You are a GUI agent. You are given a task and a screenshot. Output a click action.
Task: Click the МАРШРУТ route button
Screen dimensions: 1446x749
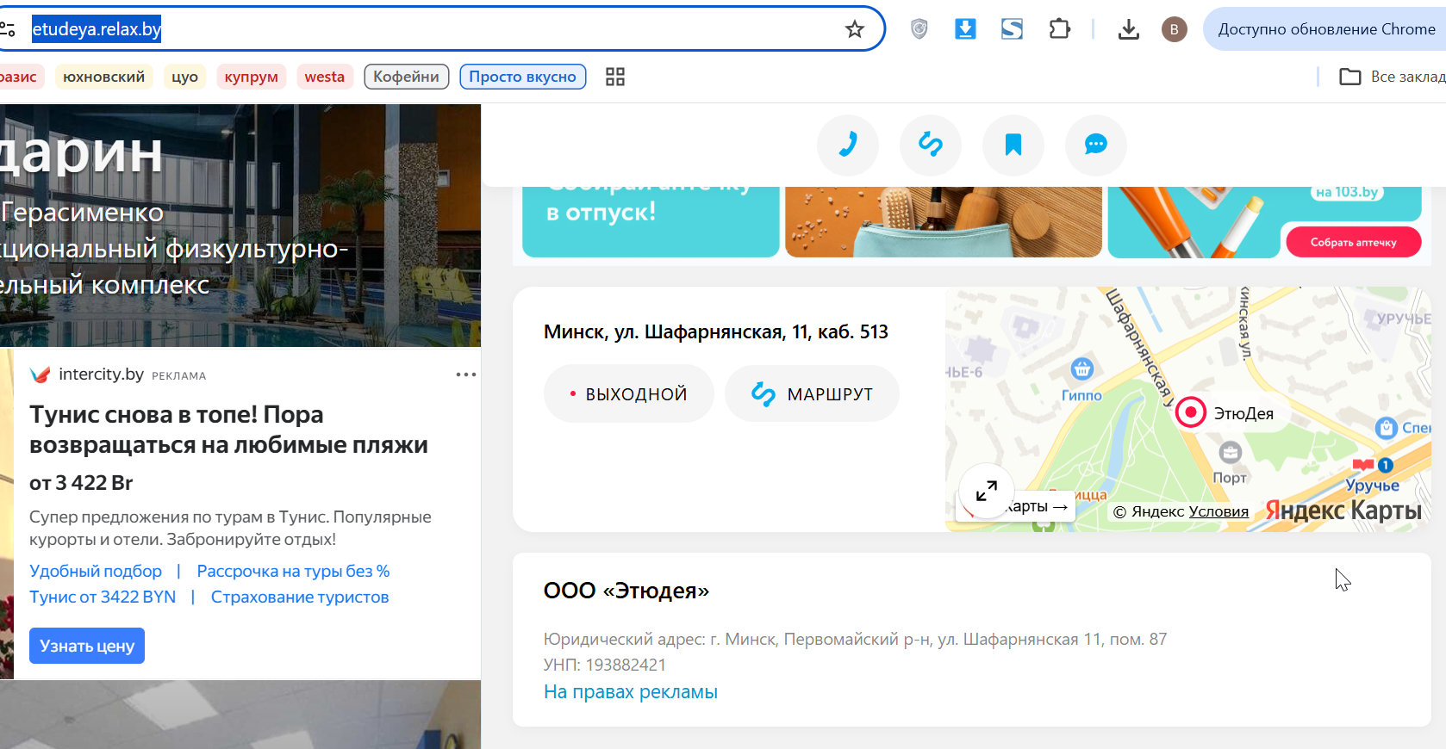click(x=812, y=394)
